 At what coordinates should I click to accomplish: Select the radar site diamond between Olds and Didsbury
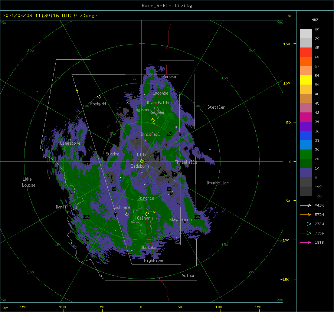click(142, 161)
